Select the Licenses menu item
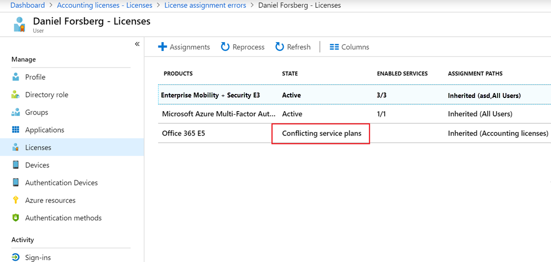This screenshot has width=551, height=262. tap(38, 147)
